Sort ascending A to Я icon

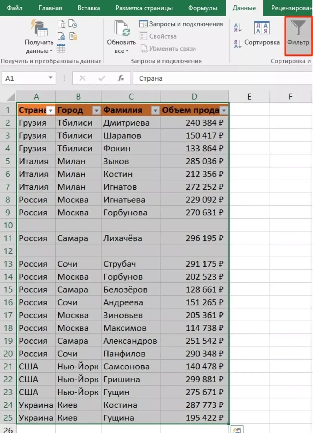(238, 27)
